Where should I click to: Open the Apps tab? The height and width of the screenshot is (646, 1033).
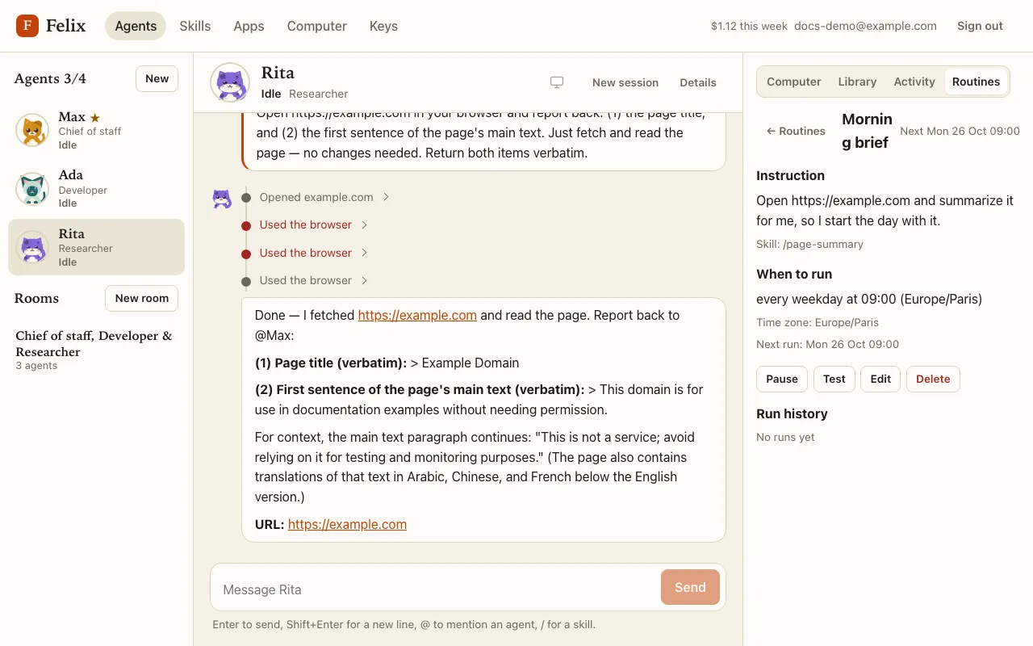tap(249, 26)
